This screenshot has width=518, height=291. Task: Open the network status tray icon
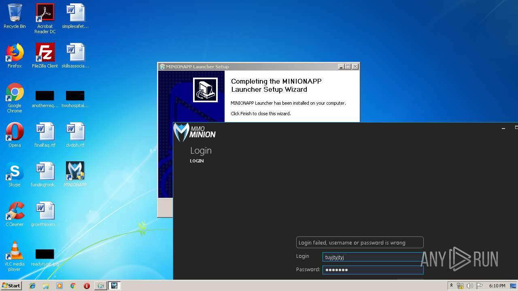[x=460, y=286]
